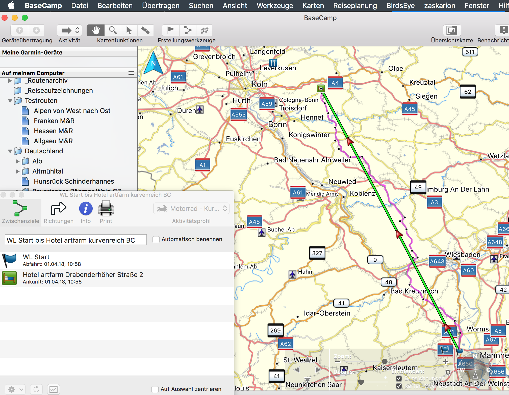Screen dimensions: 509x395
Task: Select the new route creation tool
Action: (x=188, y=31)
